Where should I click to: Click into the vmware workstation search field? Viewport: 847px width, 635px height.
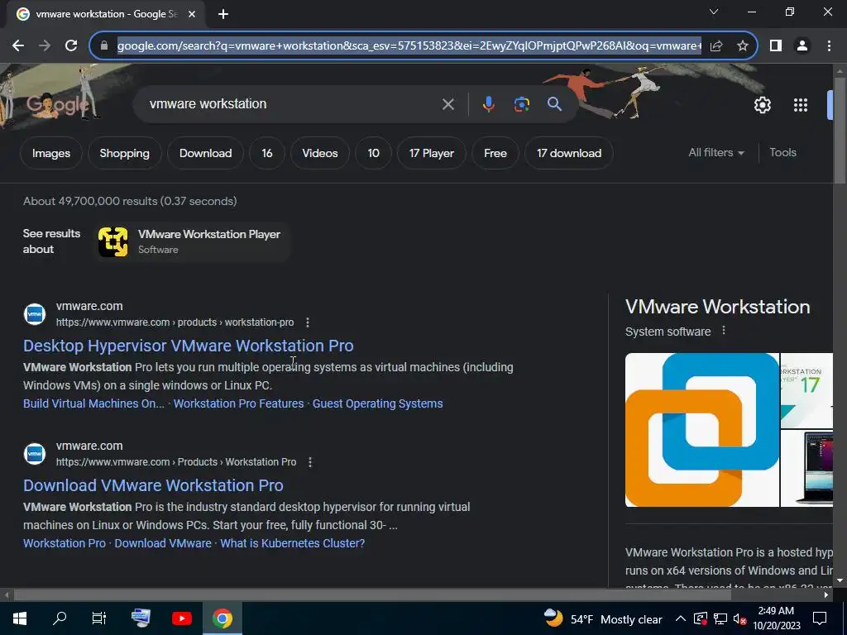tap(292, 104)
